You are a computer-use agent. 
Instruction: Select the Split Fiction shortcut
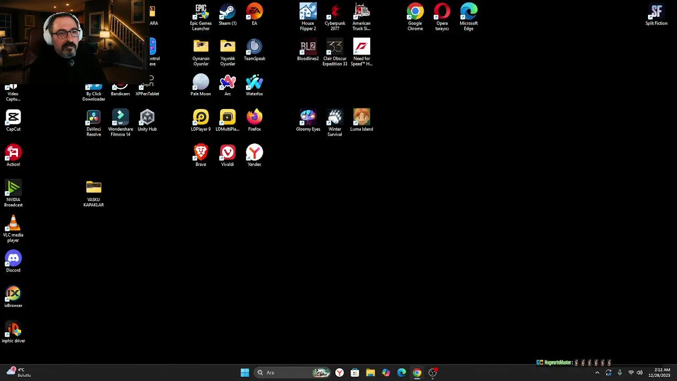656,15
